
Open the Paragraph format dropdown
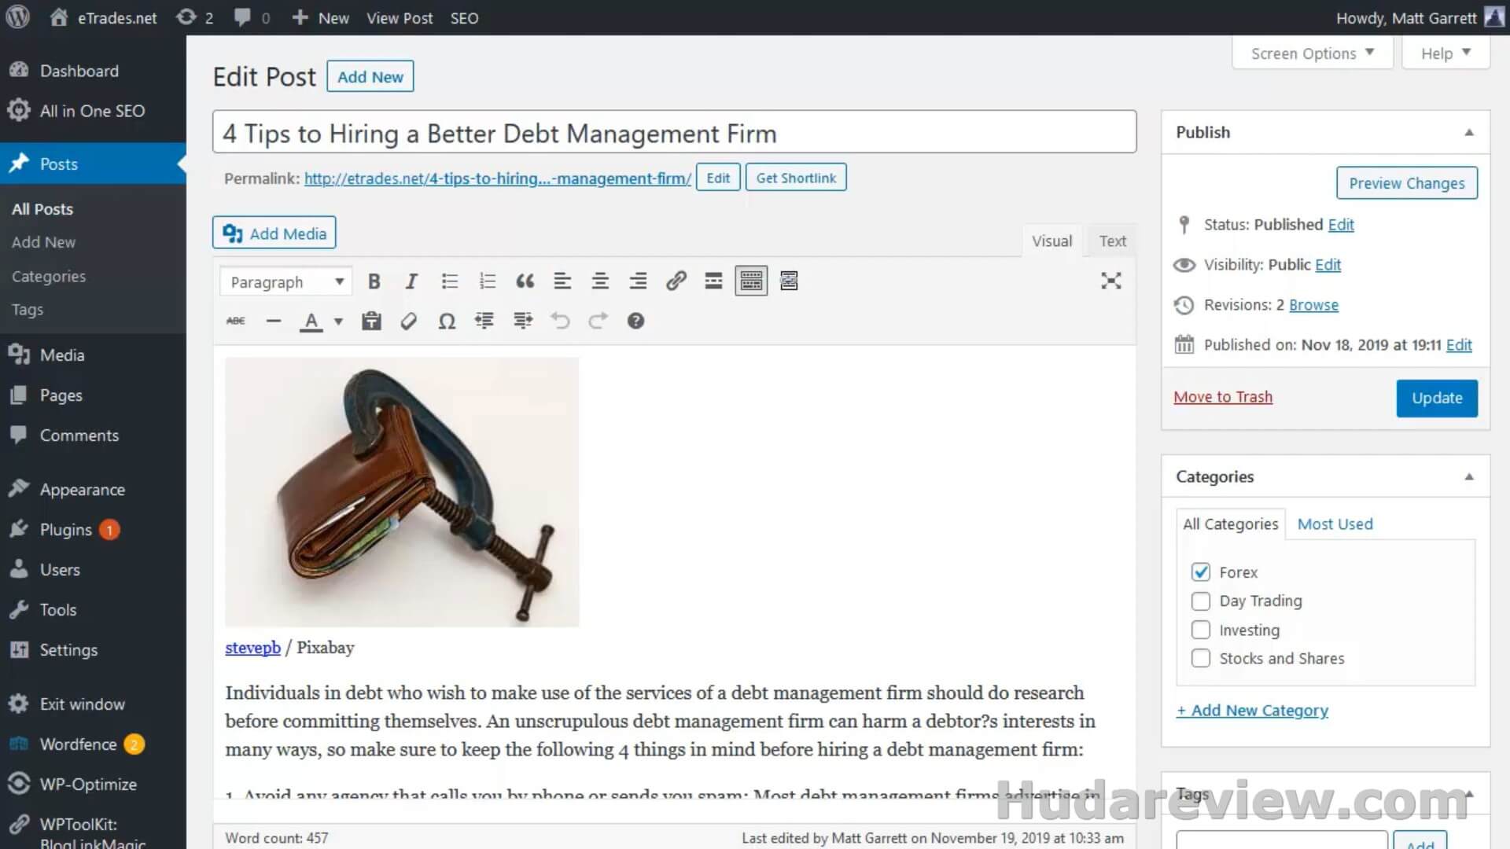pos(285,281)
